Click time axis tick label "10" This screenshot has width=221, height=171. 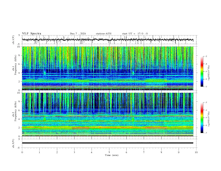[x=196, y=152]
